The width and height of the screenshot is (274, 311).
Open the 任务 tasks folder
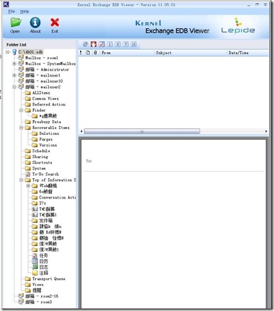click(44, 255)
